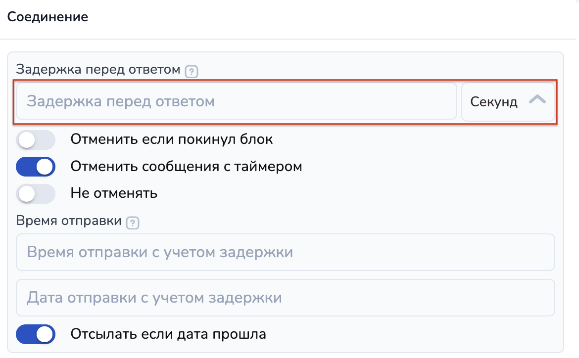
Task: Click the chevron arrow beside Секунд
Action: [537, 100]
